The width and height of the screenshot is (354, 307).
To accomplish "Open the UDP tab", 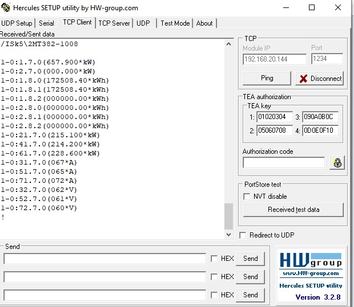I will (x=143, y=23).
